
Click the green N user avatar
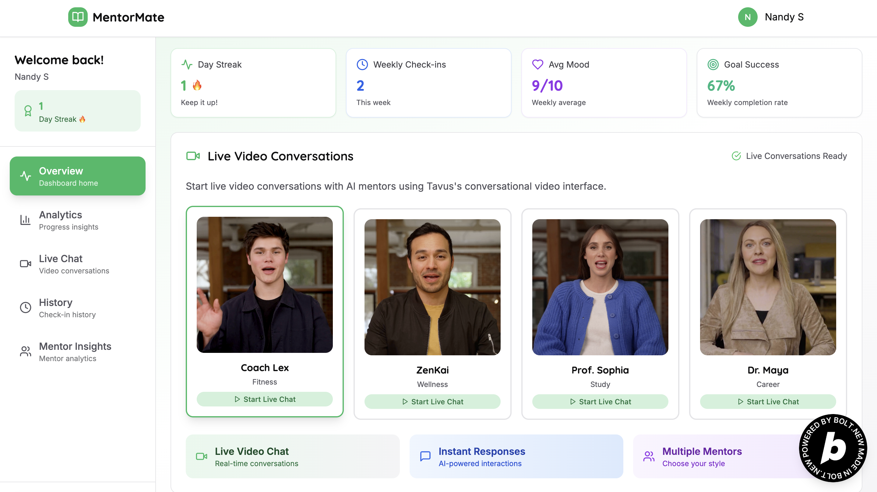pyautogui.click(x=747, y=17)
